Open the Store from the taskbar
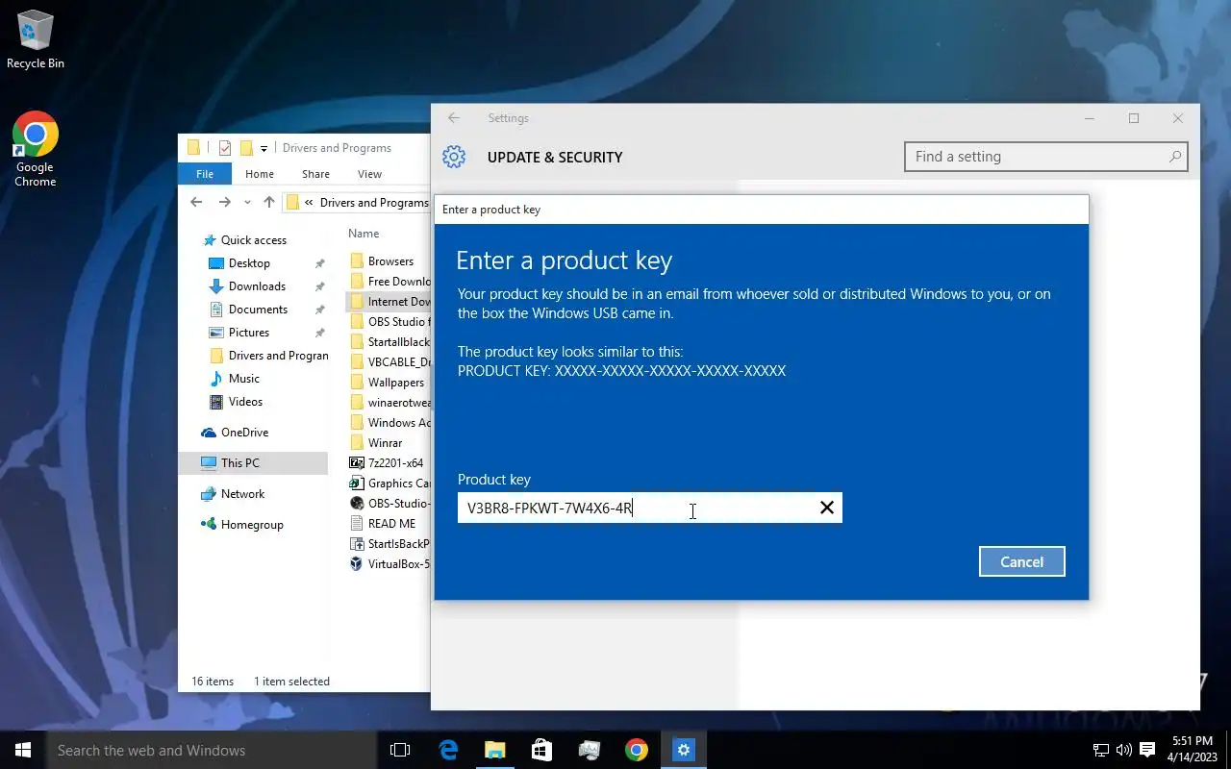The width and height of the screenshot is (1231, 769). [x=541, y=750]
